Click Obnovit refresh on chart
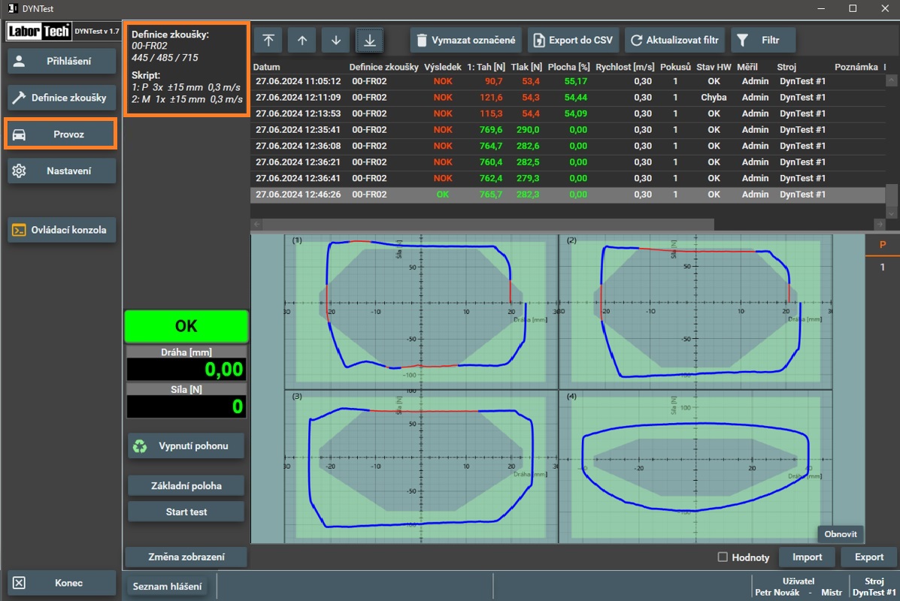Viewport: 900px width, 601px height. [x=841, y=534]
